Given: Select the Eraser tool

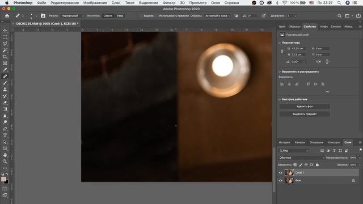Looking at the screenshot, I should (x=5, y=103).
